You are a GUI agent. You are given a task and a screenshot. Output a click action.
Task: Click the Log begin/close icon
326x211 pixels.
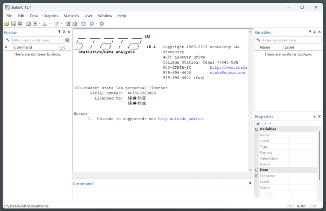(x=28, y=24)
